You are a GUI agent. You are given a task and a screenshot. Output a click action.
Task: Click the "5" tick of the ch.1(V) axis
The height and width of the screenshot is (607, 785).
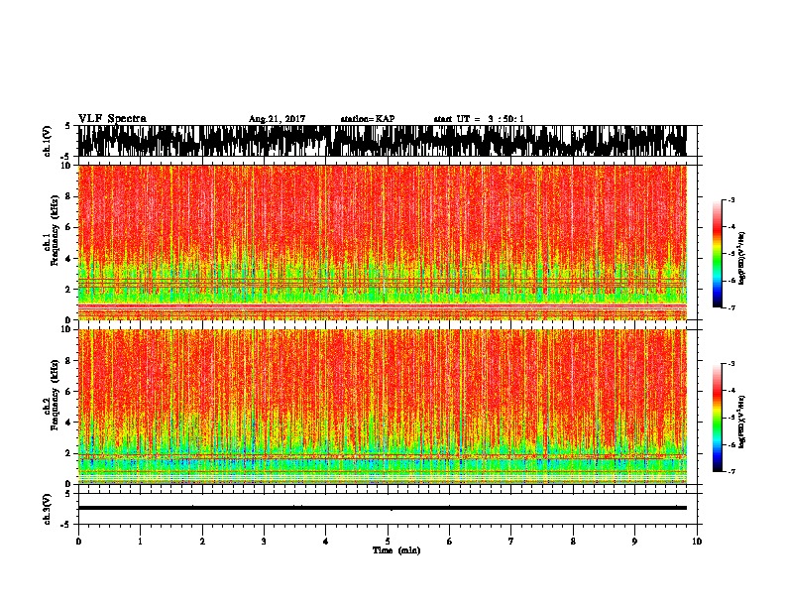click(x=68, y=126)
